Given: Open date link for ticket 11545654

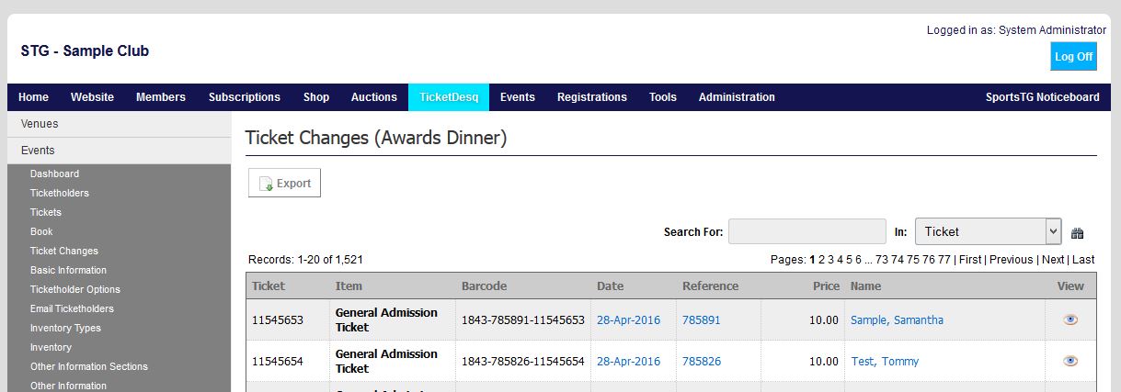Looking at the screenshot, I should (628, 362).
